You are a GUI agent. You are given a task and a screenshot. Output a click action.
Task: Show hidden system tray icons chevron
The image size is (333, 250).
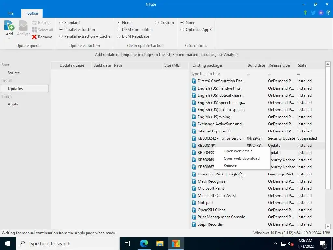[275, 243]
